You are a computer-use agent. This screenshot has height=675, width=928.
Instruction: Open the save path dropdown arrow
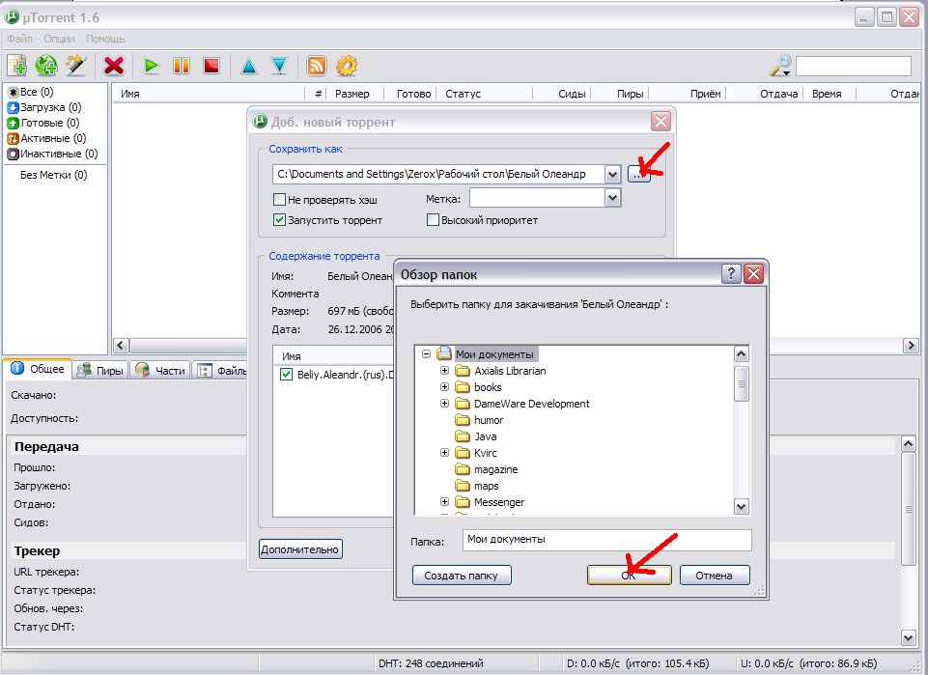coord(612,174)
